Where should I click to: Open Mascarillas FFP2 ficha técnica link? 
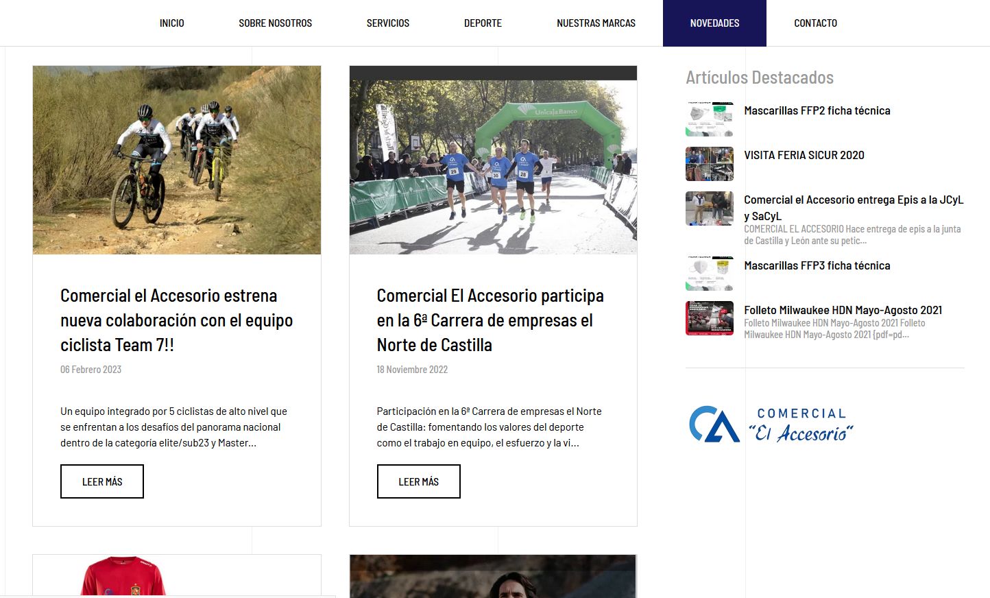(817, 110)
